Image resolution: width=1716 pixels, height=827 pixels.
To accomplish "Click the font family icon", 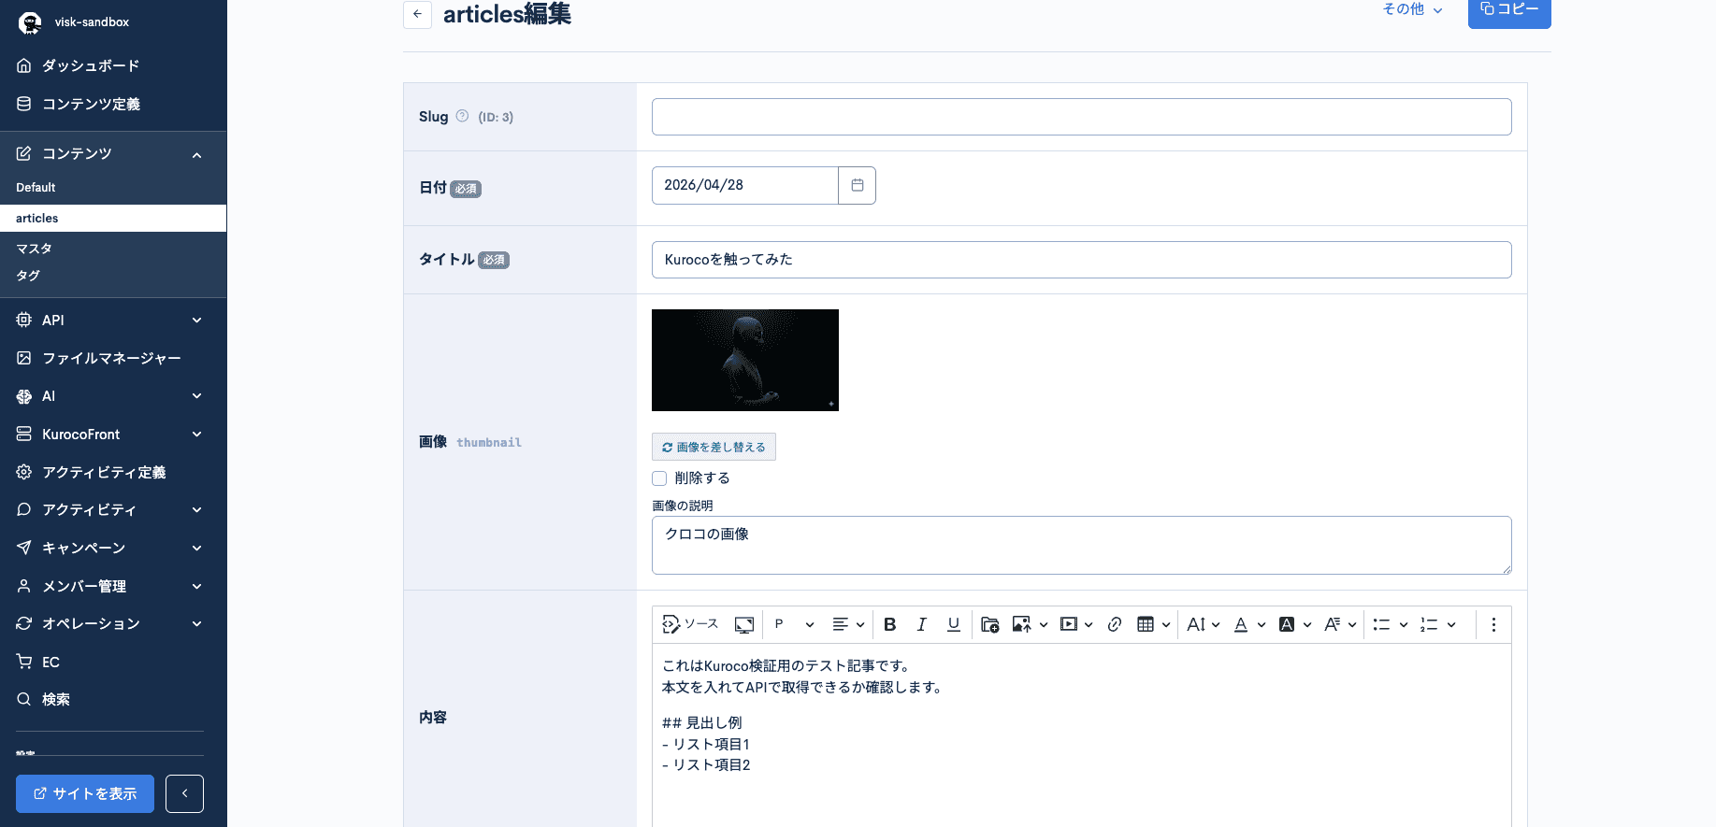I will [1333, 624].
